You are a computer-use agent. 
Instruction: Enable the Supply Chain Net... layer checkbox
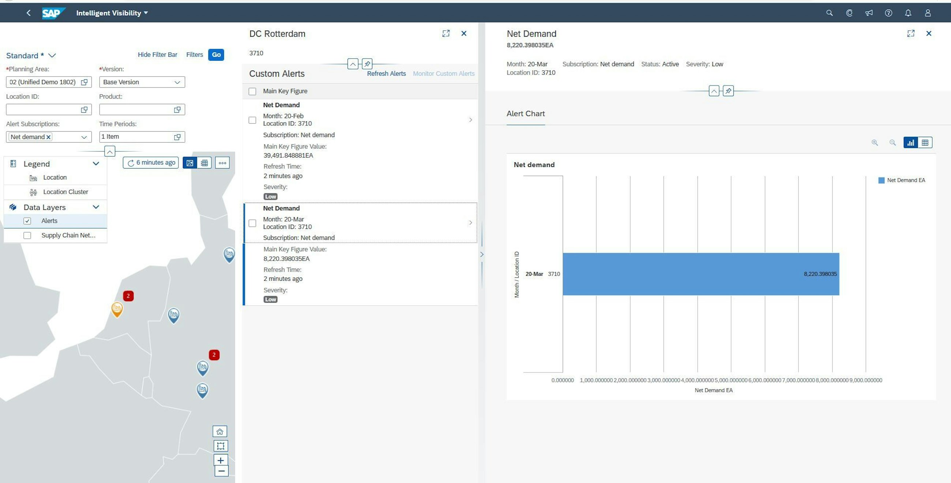pos(27,235)
